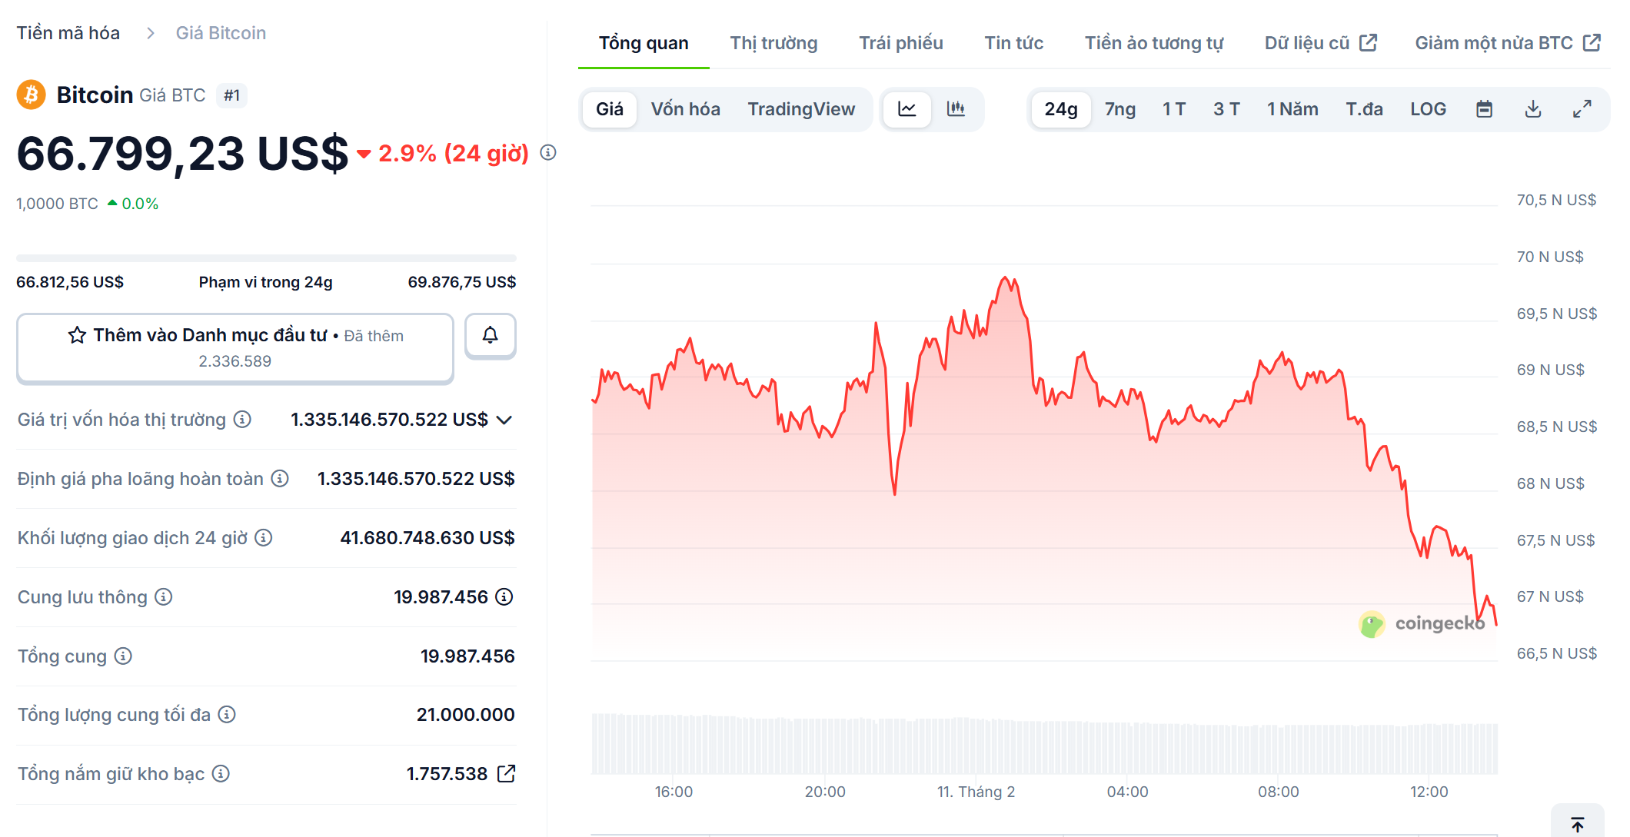
Task: Download the chart data
Action: pos(1532,109)
